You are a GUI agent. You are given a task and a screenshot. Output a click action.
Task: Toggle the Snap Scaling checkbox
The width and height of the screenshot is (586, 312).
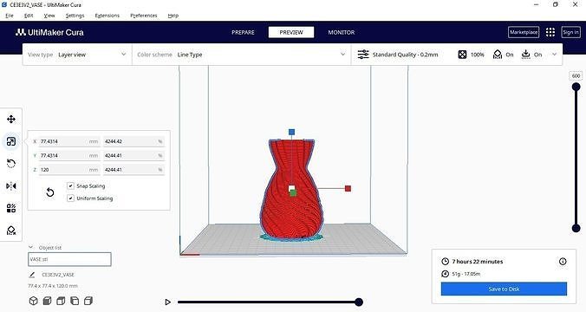(x=70, y=185)
